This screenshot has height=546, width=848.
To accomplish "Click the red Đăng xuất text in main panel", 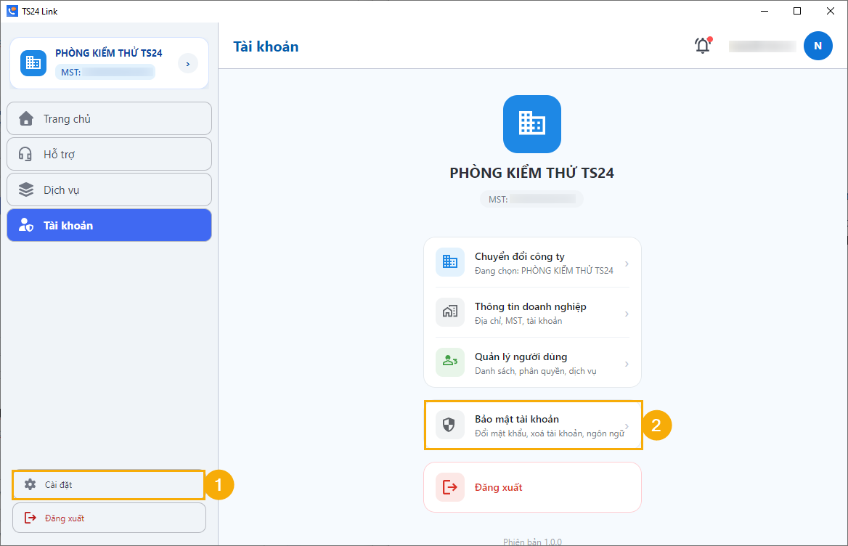I will click(499, 487).
